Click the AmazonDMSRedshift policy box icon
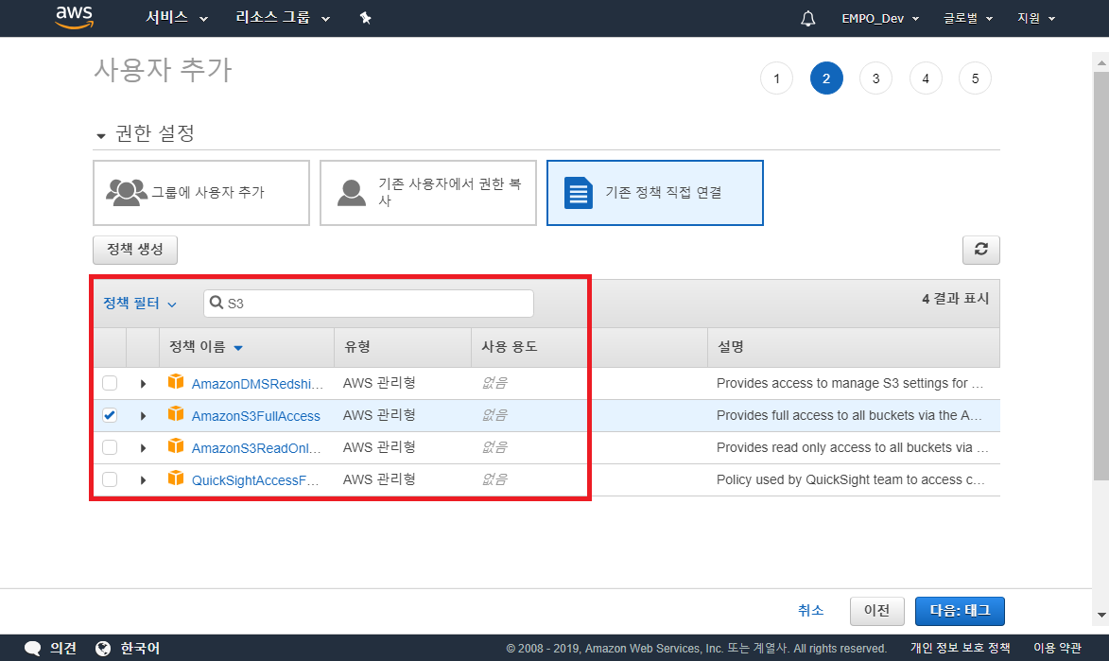The height and width of the screenshot is (661, 1109). (x=176, y=382)
